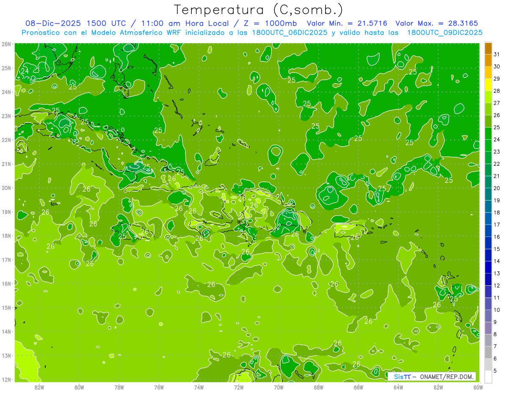Viewport: 508px width, 393px height.
Task: Click "Valor Min. = 21.5716" in the header
Action: [347, 23]
